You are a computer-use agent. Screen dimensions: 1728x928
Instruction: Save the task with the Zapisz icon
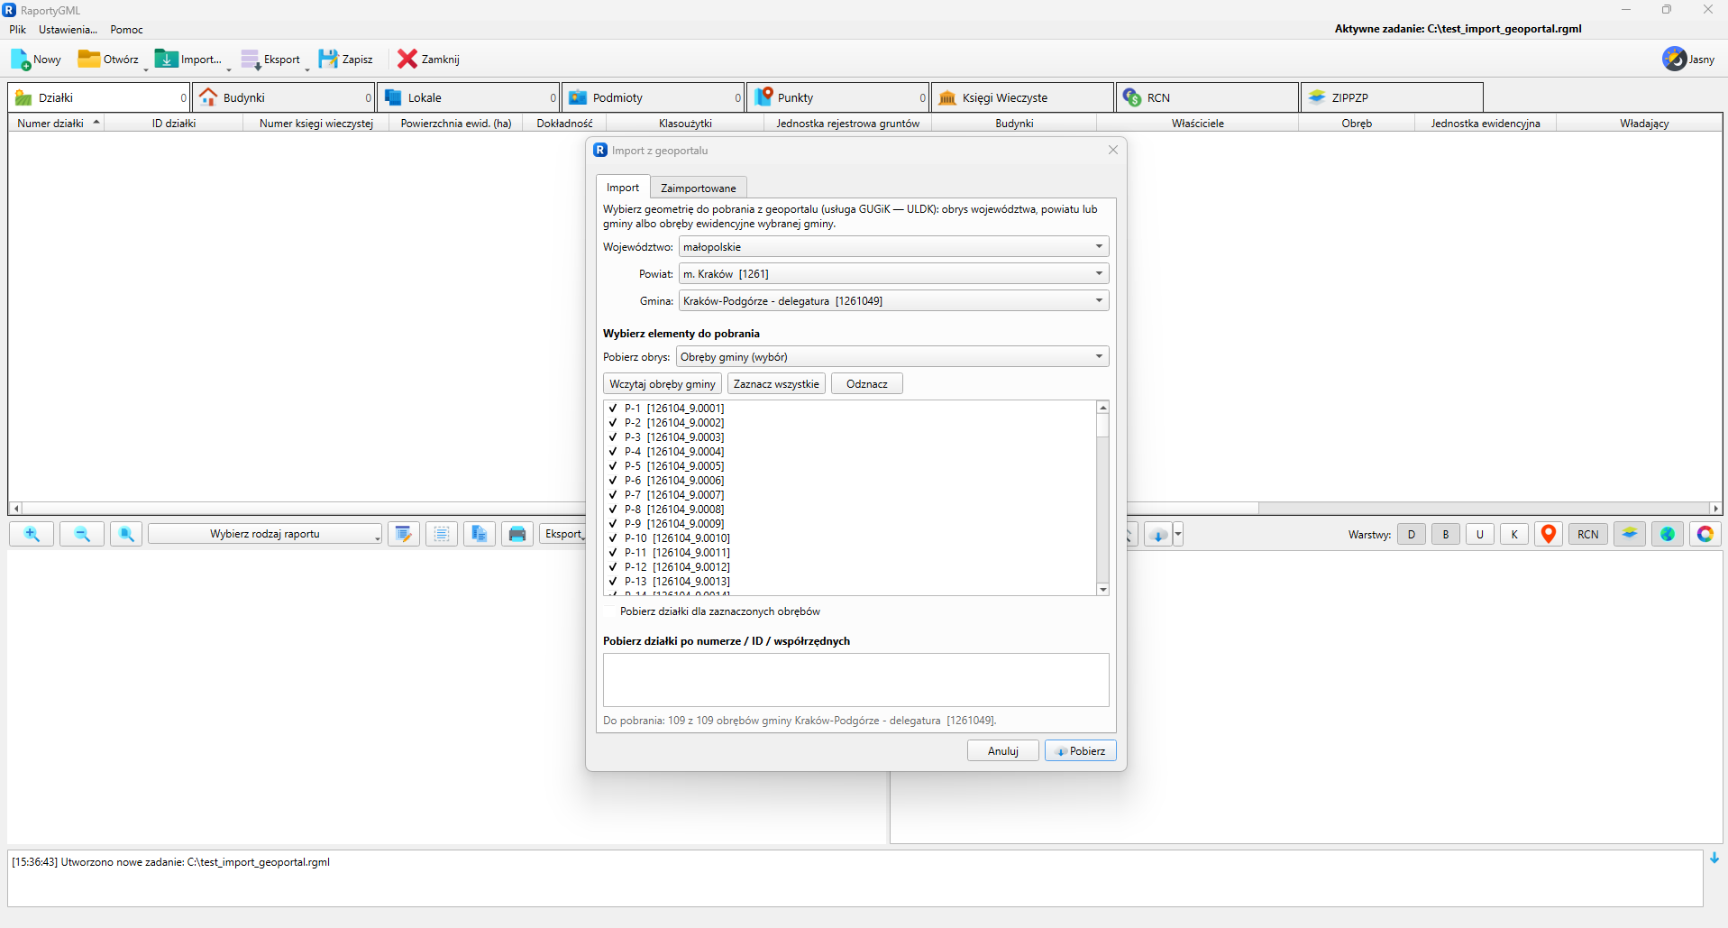coord(328,60)
